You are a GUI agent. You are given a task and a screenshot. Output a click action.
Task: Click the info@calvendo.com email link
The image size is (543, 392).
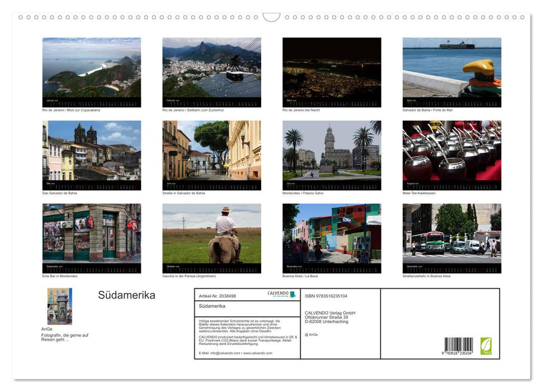pos(224,353)
